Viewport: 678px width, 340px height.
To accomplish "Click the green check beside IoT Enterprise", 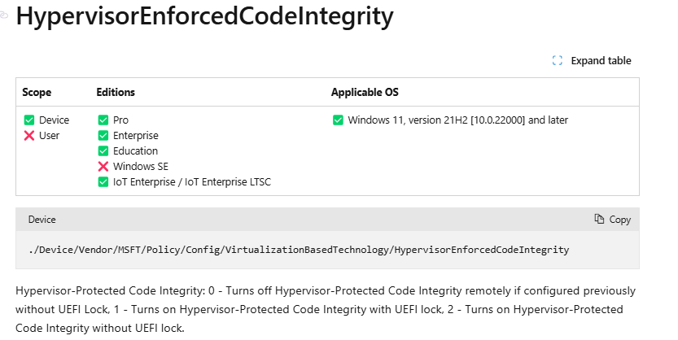I will point(103,182).
